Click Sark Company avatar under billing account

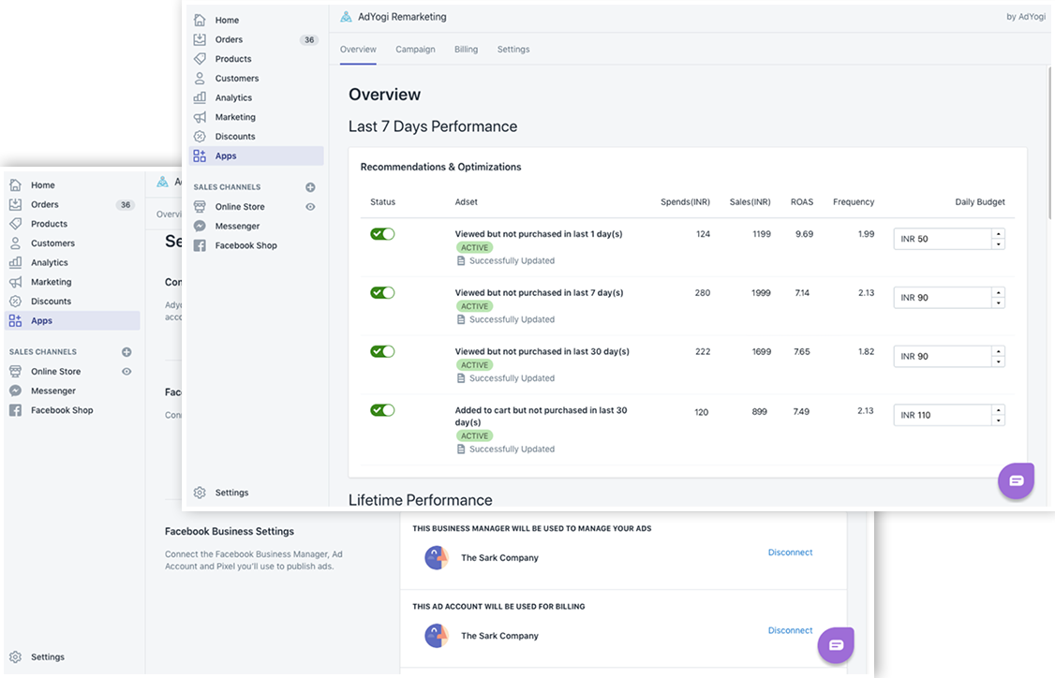click(437, 636)
